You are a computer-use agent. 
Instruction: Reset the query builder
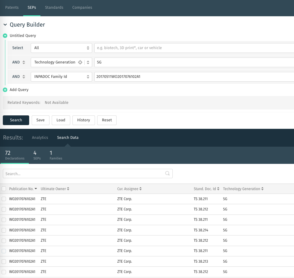click(x=107, y=120)
